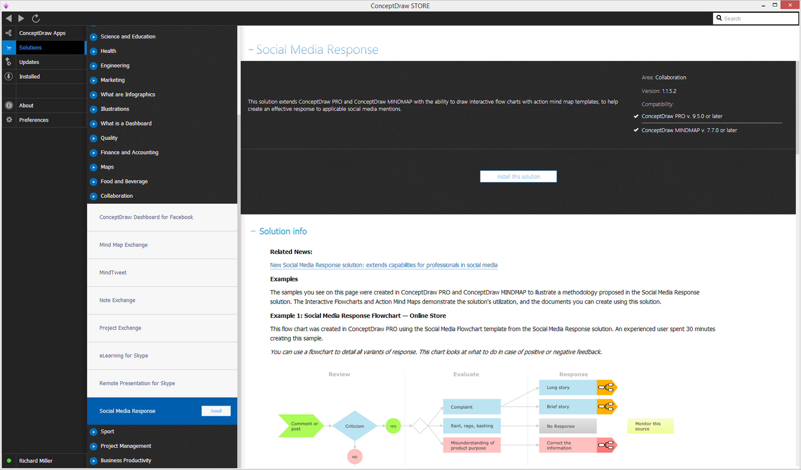Click Install next to Social Media Response

click(x=216, y=411)
